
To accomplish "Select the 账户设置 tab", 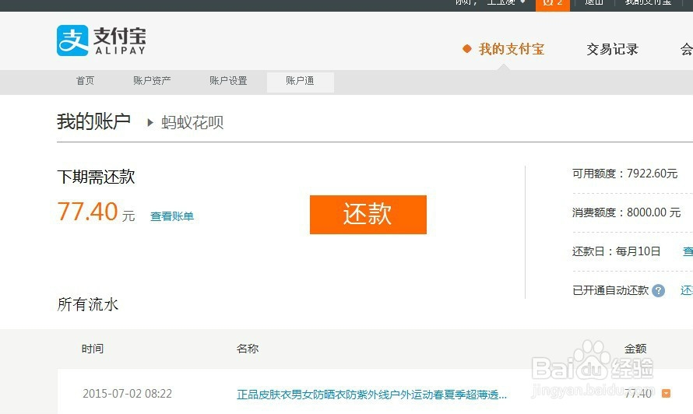I will tap(228, 81).
